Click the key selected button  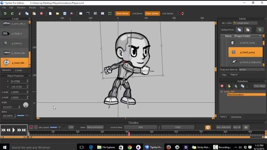[x=224, y=127]
